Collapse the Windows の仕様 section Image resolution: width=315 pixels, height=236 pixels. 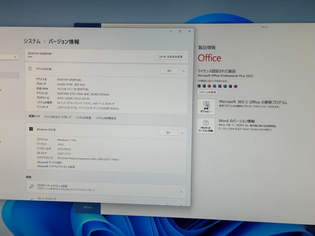tap(182, 133)
